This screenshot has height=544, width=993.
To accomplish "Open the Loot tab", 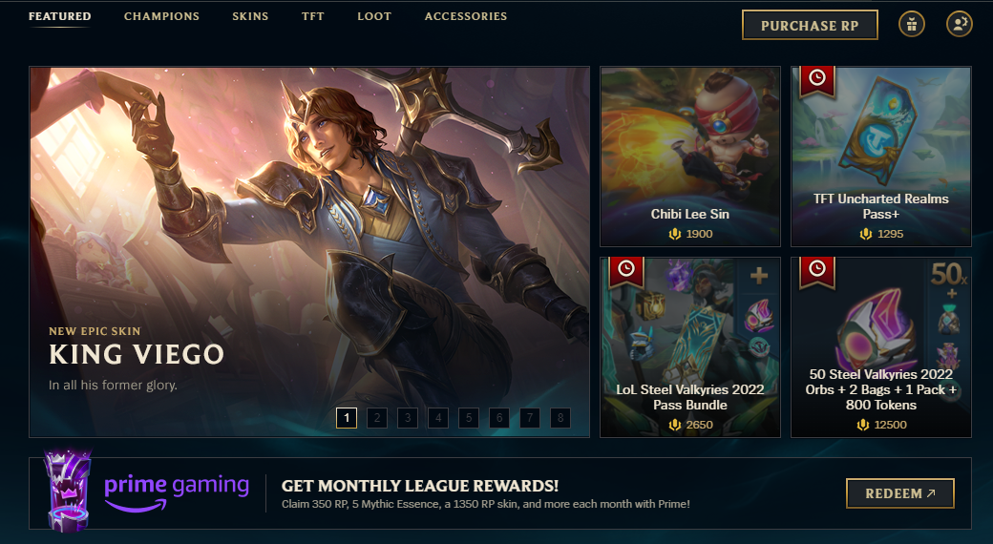I will click(x=374, y=16).
